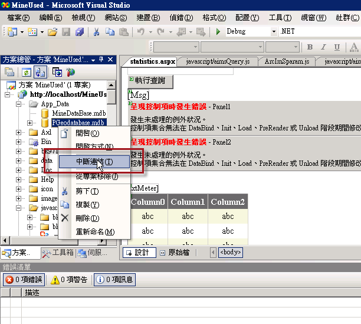Expand the Axl folder node
This screenshot has width=361, height=324.
(19, 132)
